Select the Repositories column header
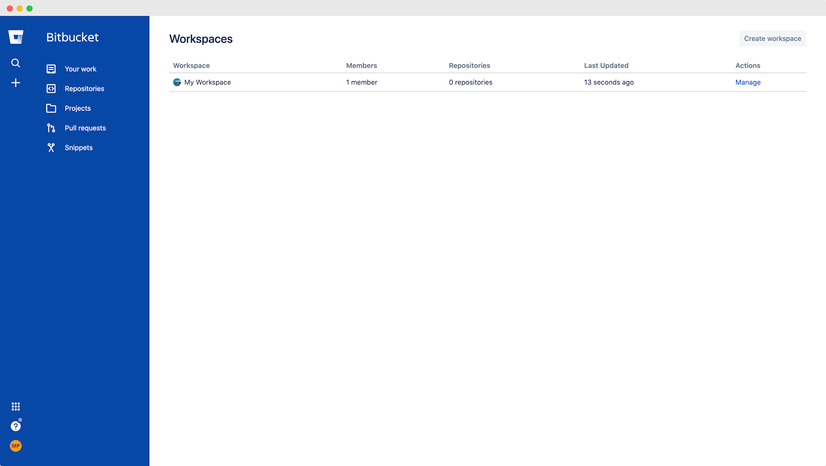This screenshot has height=466, width=826. pos(469,65)
